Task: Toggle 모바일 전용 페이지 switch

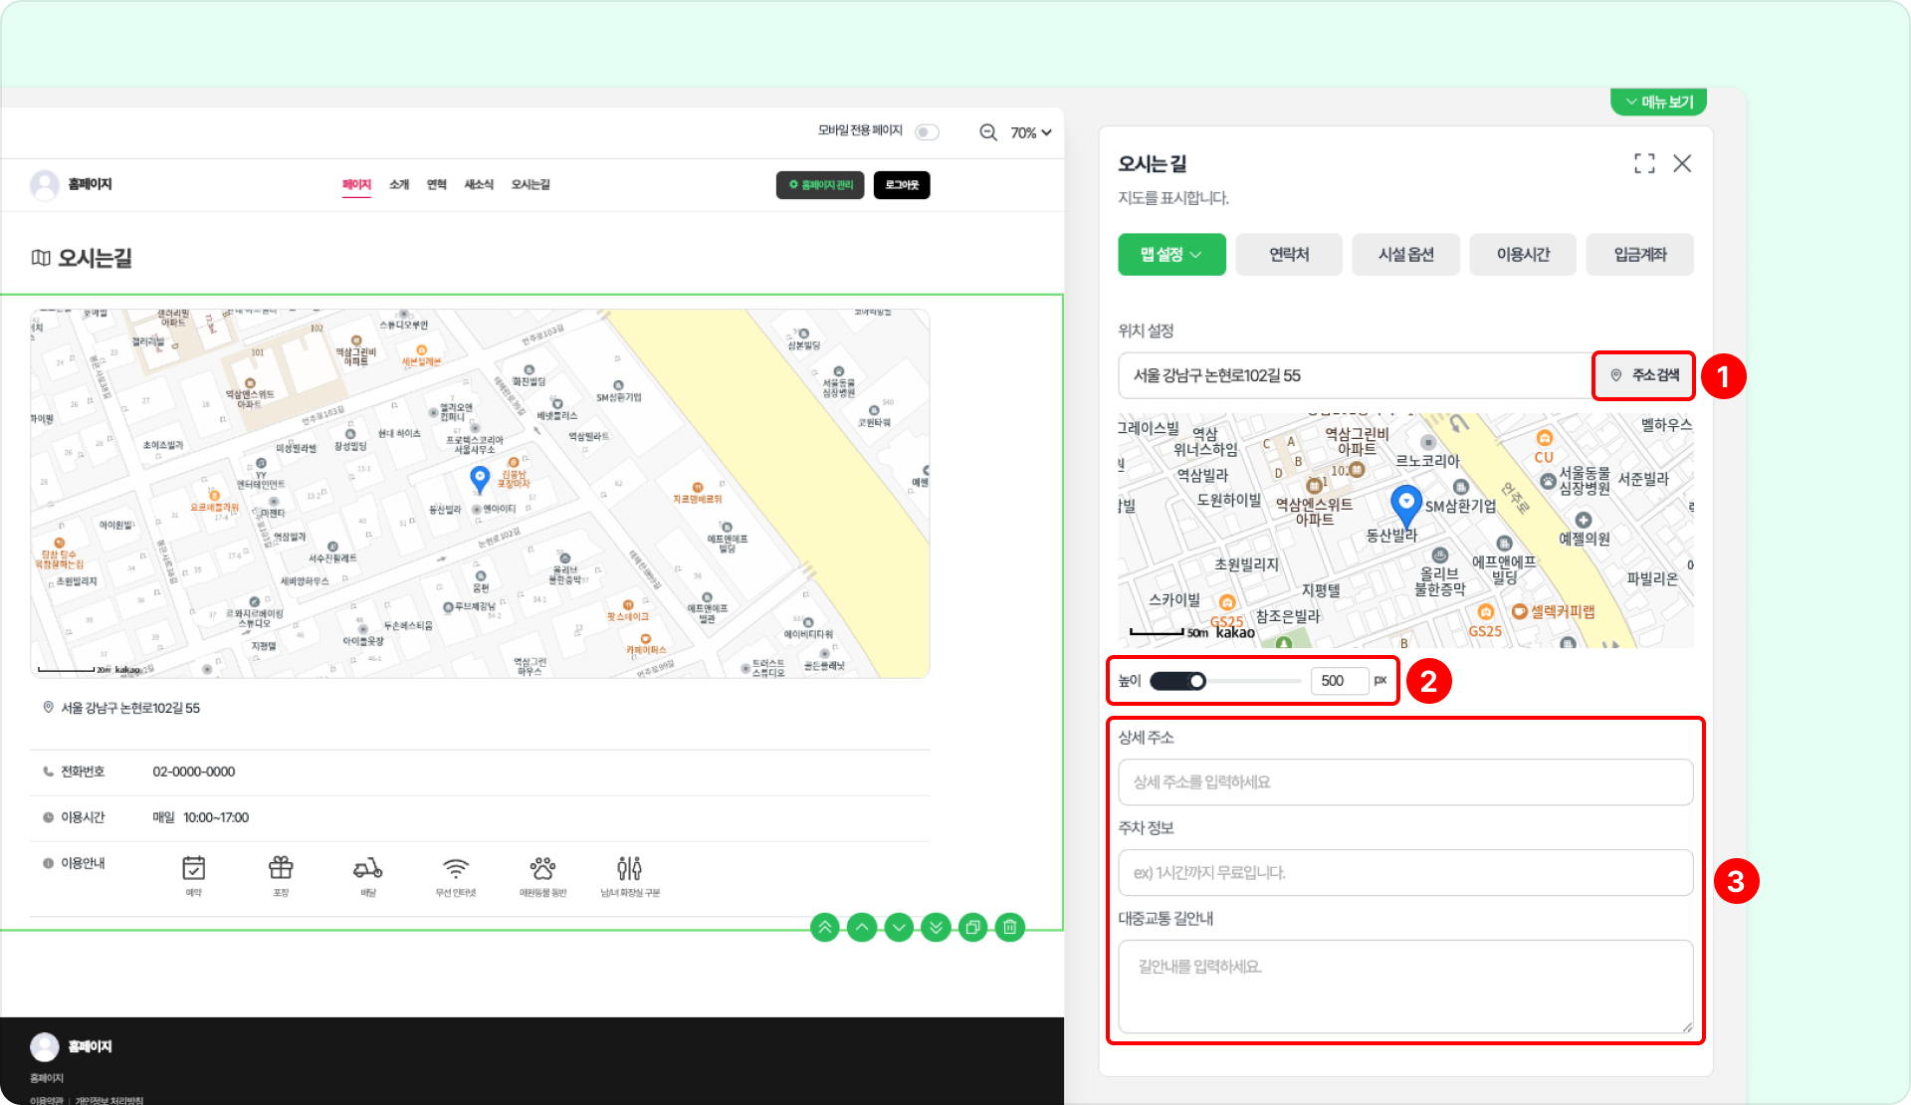Action: [927, 132]
